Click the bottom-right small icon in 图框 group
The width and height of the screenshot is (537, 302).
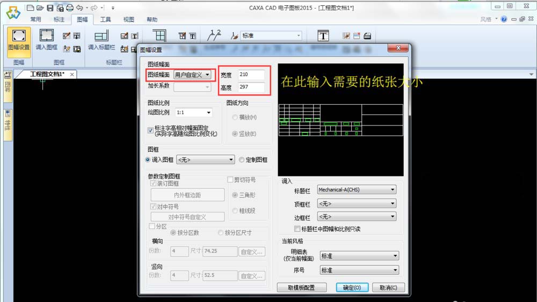77,49
